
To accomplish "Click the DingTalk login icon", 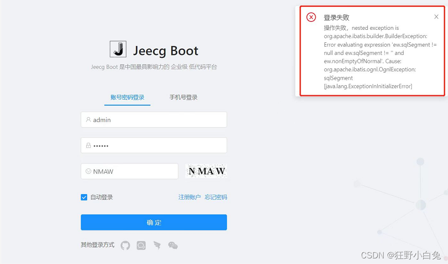I will (157, 245).
